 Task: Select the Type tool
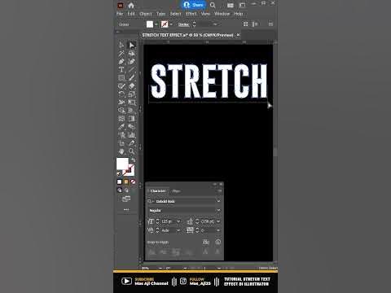click(x=121, y=70)
